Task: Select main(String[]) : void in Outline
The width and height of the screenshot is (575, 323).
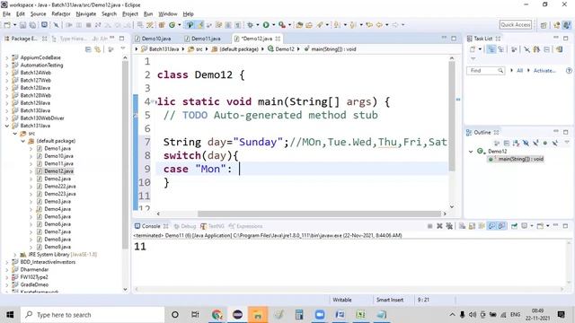Action: point(521,159)
